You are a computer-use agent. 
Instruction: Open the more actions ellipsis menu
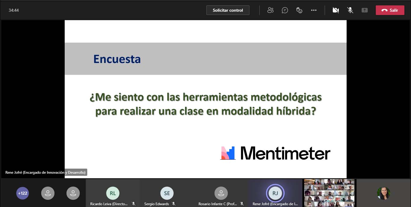pyautogui.click(x=314, y=10)
